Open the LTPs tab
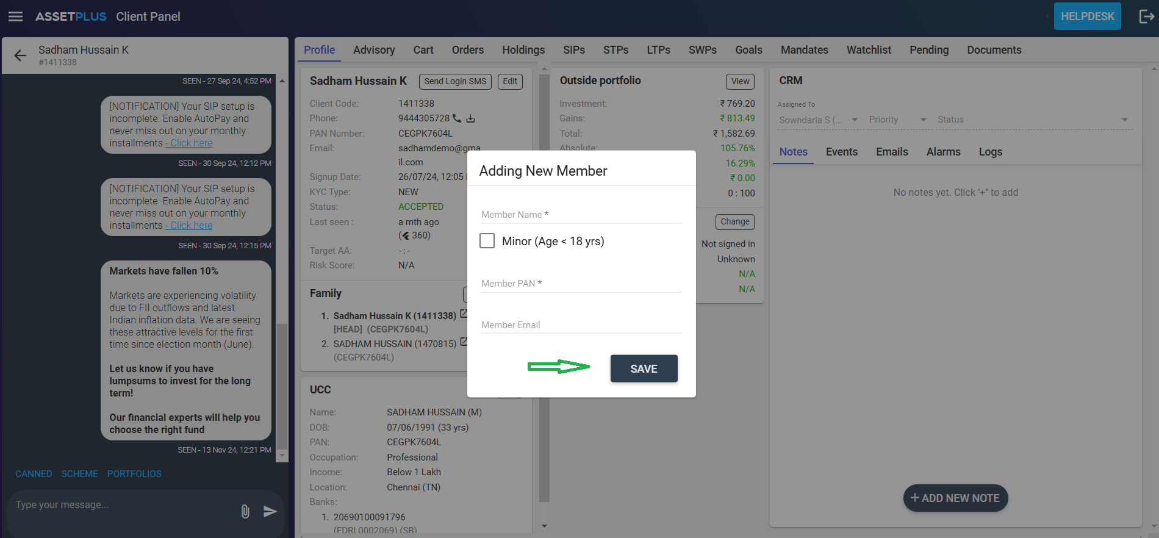 click(x=658, y=50)
